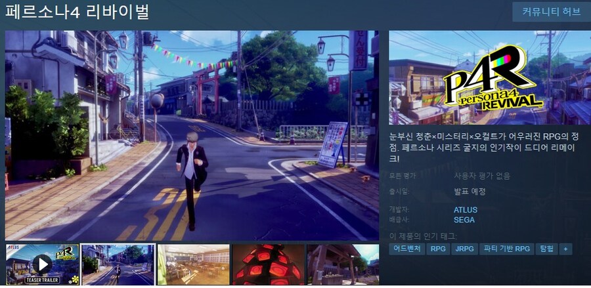Click the Persona4 Revival header image
This screenshot has width=591, height=288.
pos(490,77)
